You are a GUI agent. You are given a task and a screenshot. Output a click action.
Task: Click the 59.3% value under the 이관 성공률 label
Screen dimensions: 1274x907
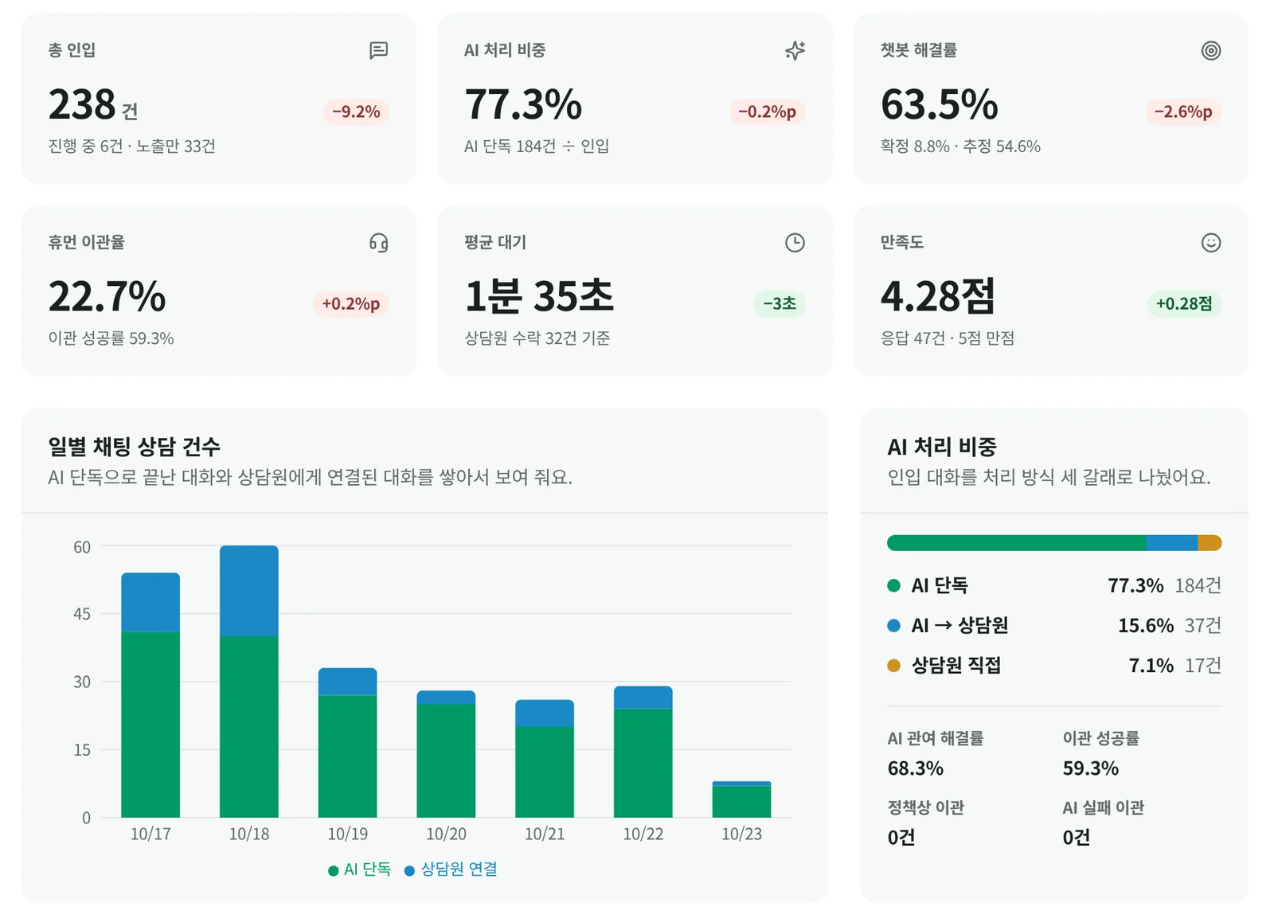pyautogui.click(x=1091, y=768)
